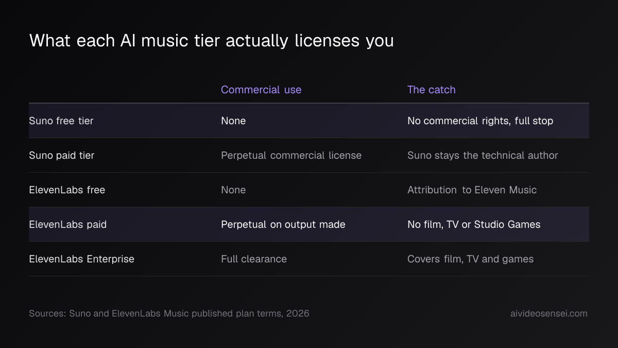Click the 'Perpetual on output made' cell

pos(283,224)
